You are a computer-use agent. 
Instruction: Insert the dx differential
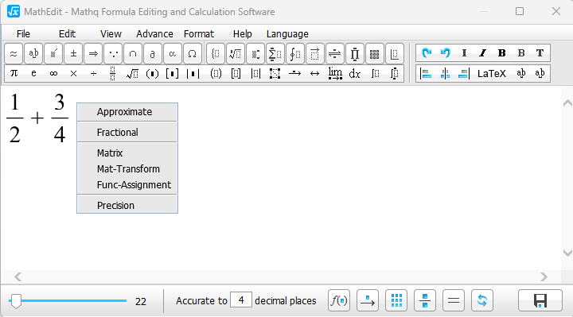click(354, 73)
